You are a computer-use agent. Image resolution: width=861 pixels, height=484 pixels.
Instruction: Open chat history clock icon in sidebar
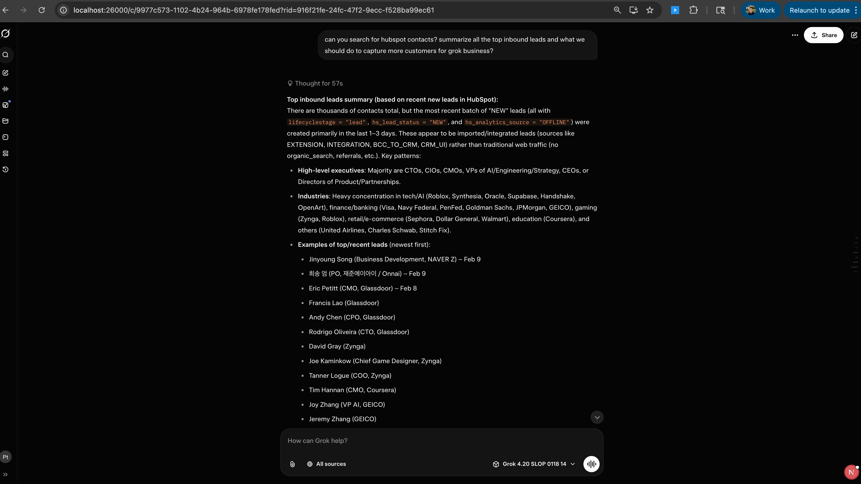pos(6,169)
